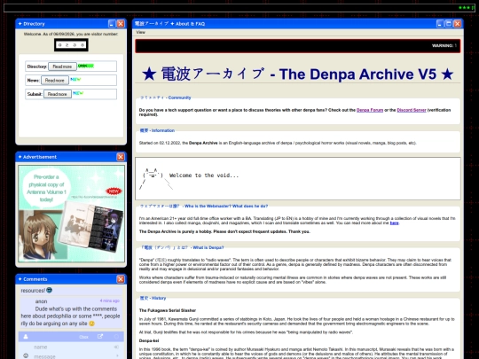Image resolution: width=479 pixels, height=359 pixels.
Task: Click the login icon beside name field
Action: pyautogui.click(x=116, y=347)
